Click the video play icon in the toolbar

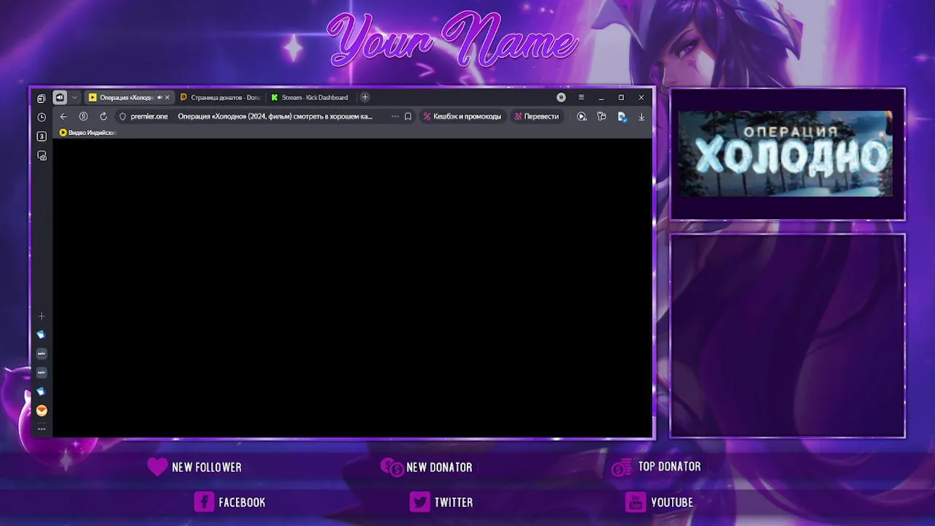click(x=581, y=116)
